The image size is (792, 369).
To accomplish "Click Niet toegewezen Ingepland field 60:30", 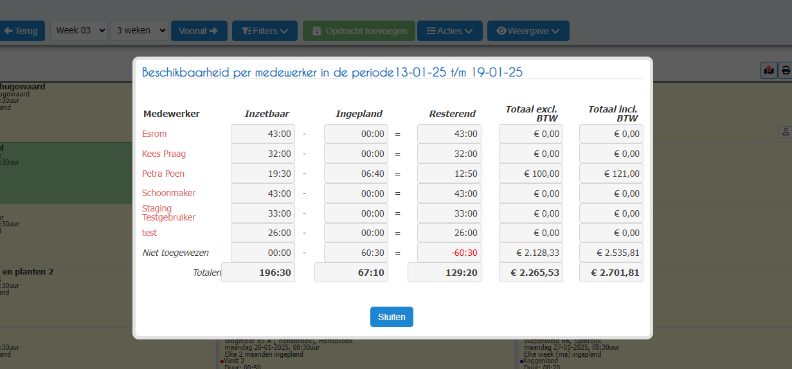I will pyautogui.click(x=356, y=253).
